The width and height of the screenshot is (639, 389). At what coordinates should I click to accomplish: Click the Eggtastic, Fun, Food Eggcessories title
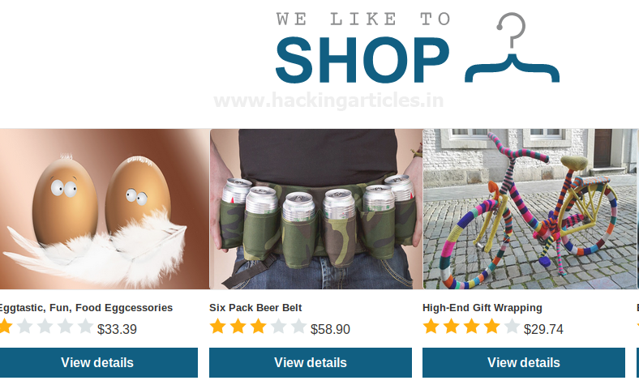point(86,307)
